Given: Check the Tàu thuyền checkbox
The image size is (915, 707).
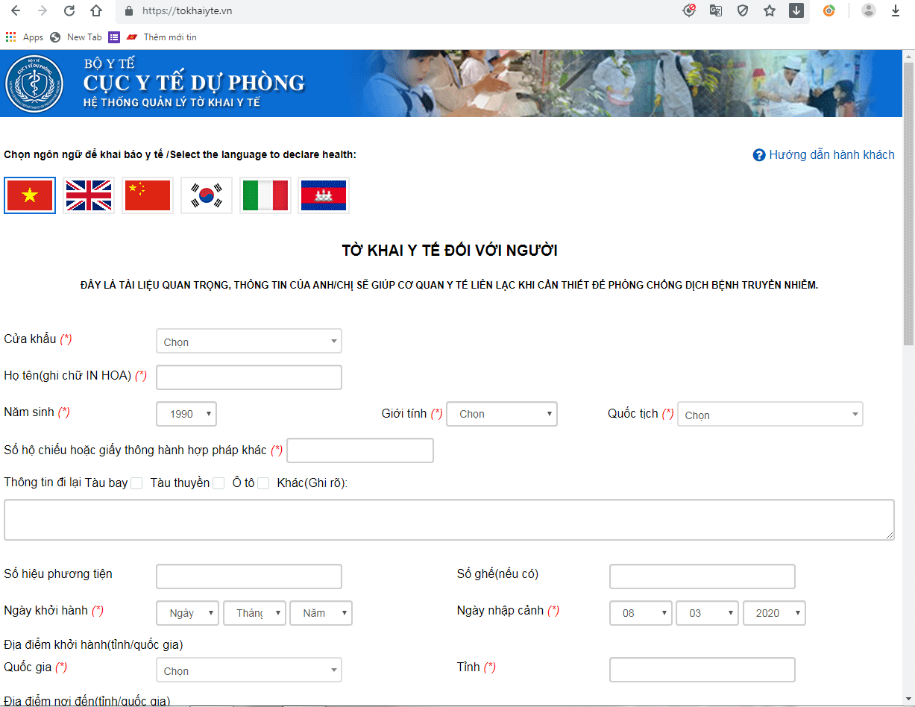Looking at the screenshot, I should coord(218,483).
